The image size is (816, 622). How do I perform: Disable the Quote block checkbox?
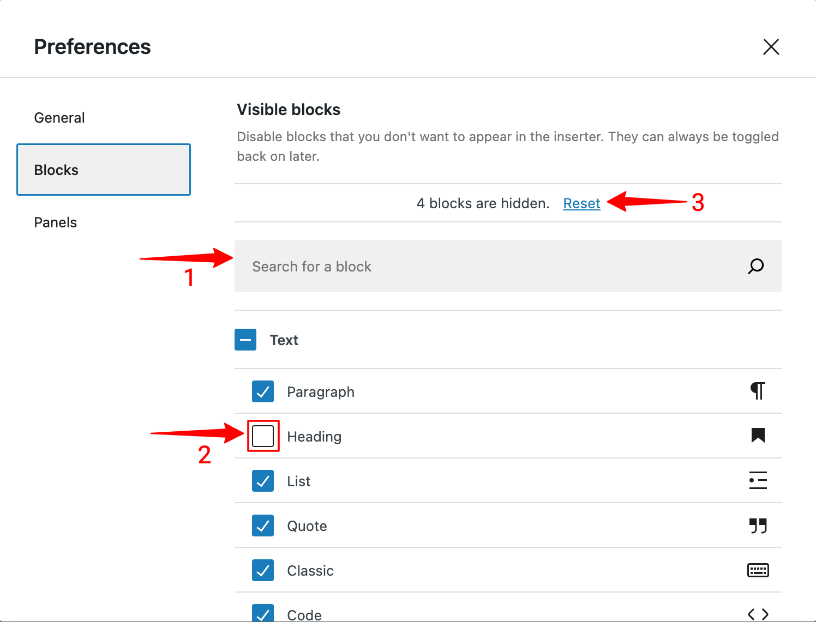(x=263, y=526)
